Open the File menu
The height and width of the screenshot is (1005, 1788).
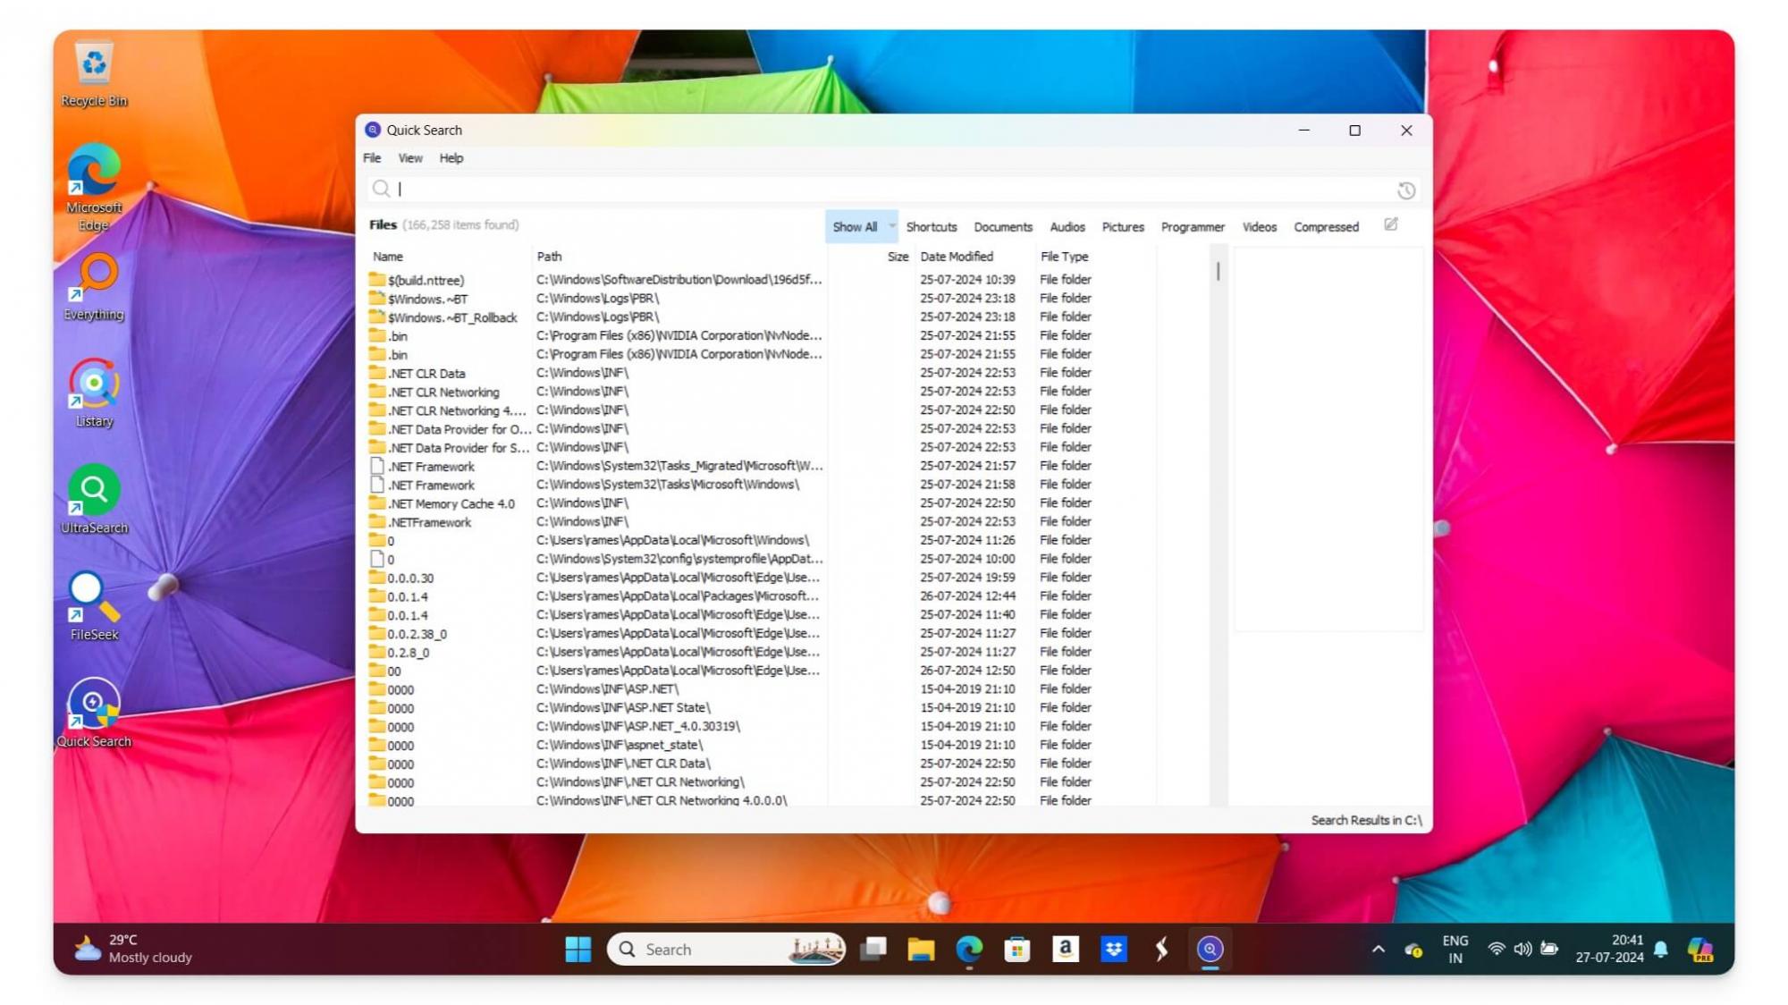click(372, 158)
